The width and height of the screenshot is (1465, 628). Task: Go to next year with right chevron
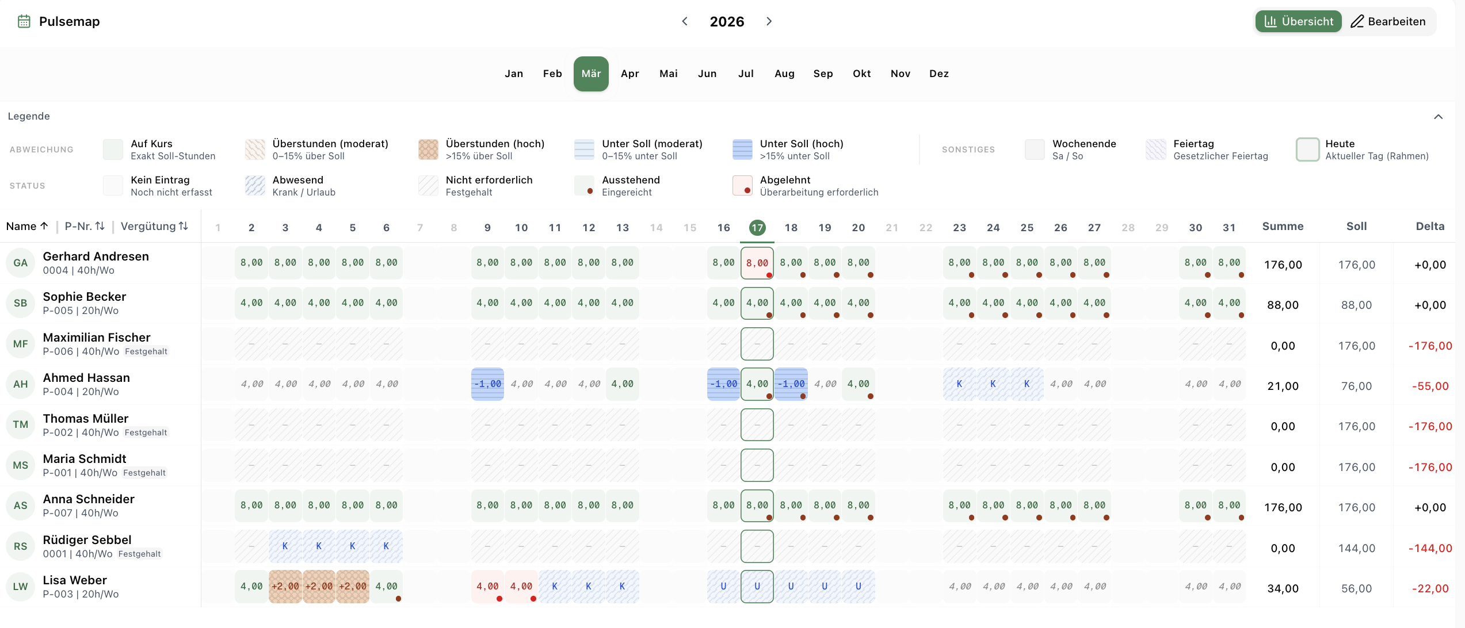pos(769,21)
